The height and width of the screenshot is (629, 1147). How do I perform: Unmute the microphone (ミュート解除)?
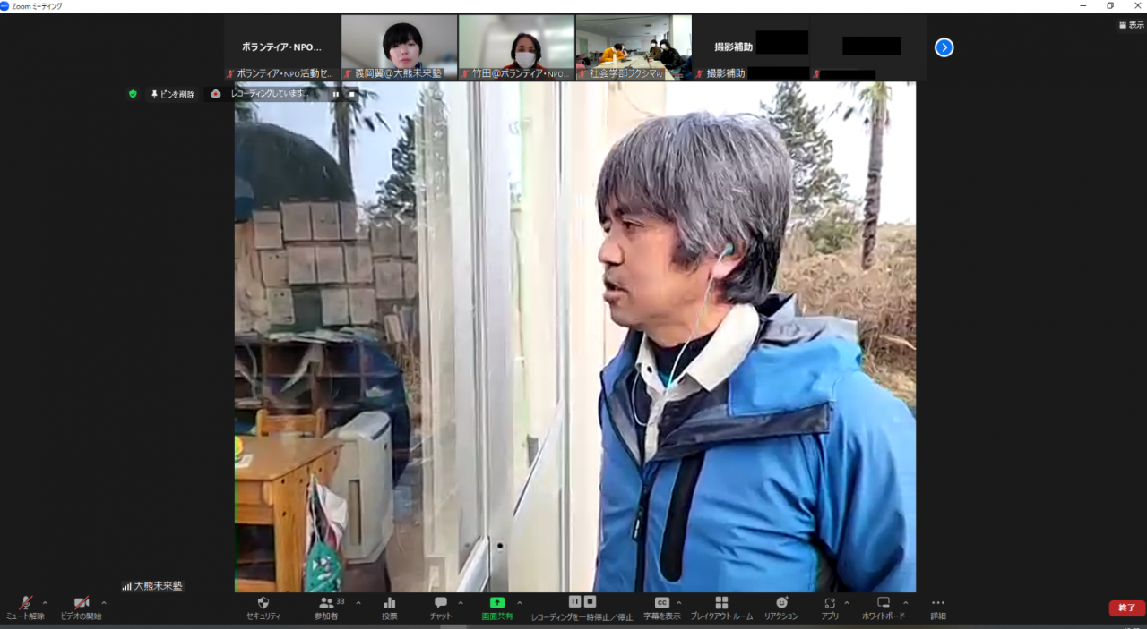click(x=25, y=604)
